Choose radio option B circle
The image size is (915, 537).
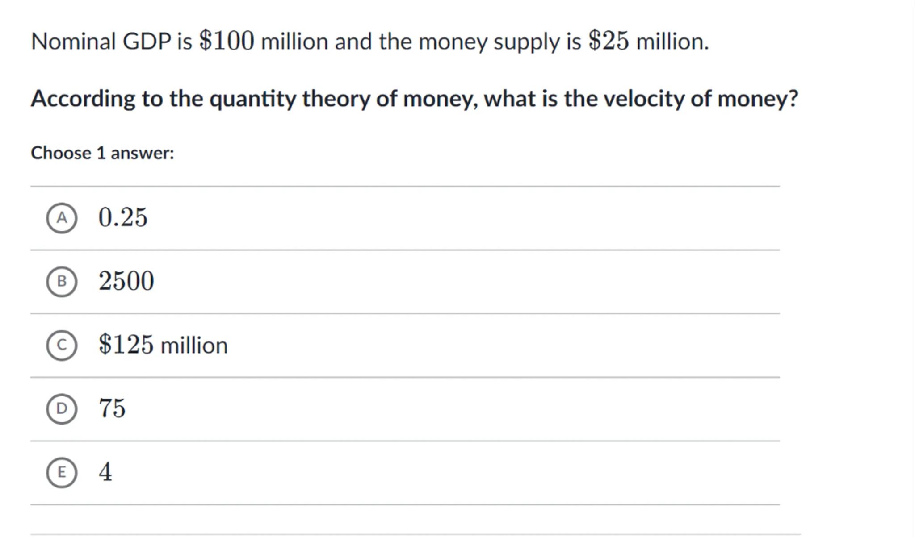pos(62,281)
